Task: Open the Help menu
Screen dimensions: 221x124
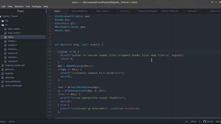Action: pyautogui.click(x=46, y=7)
